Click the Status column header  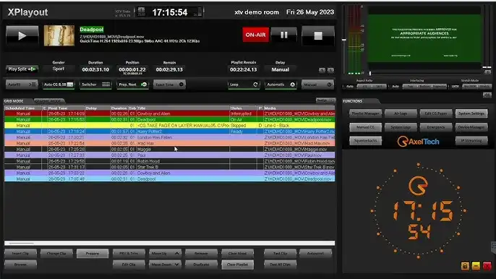[x=243, y=108]
